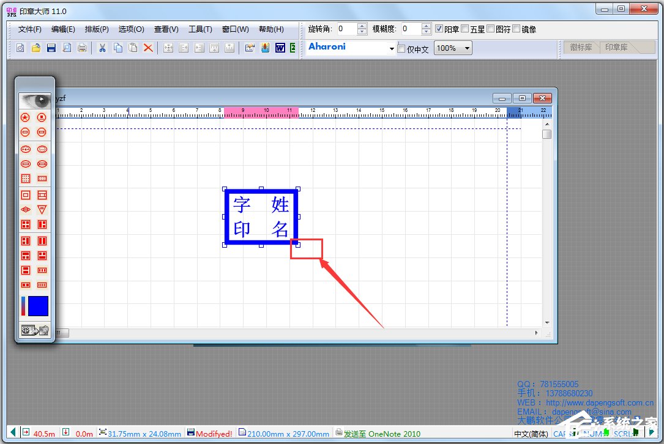Decrease the 旋转角 value with the down arrow

point(362,32)
